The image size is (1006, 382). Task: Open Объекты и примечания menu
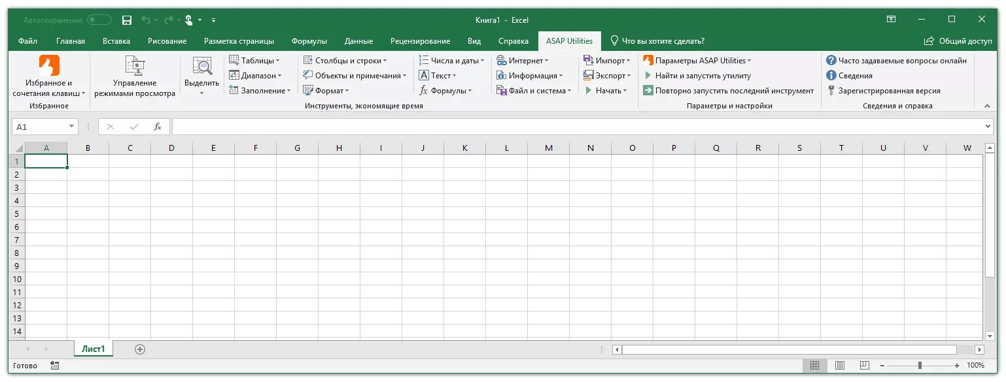tap(355, 76)
